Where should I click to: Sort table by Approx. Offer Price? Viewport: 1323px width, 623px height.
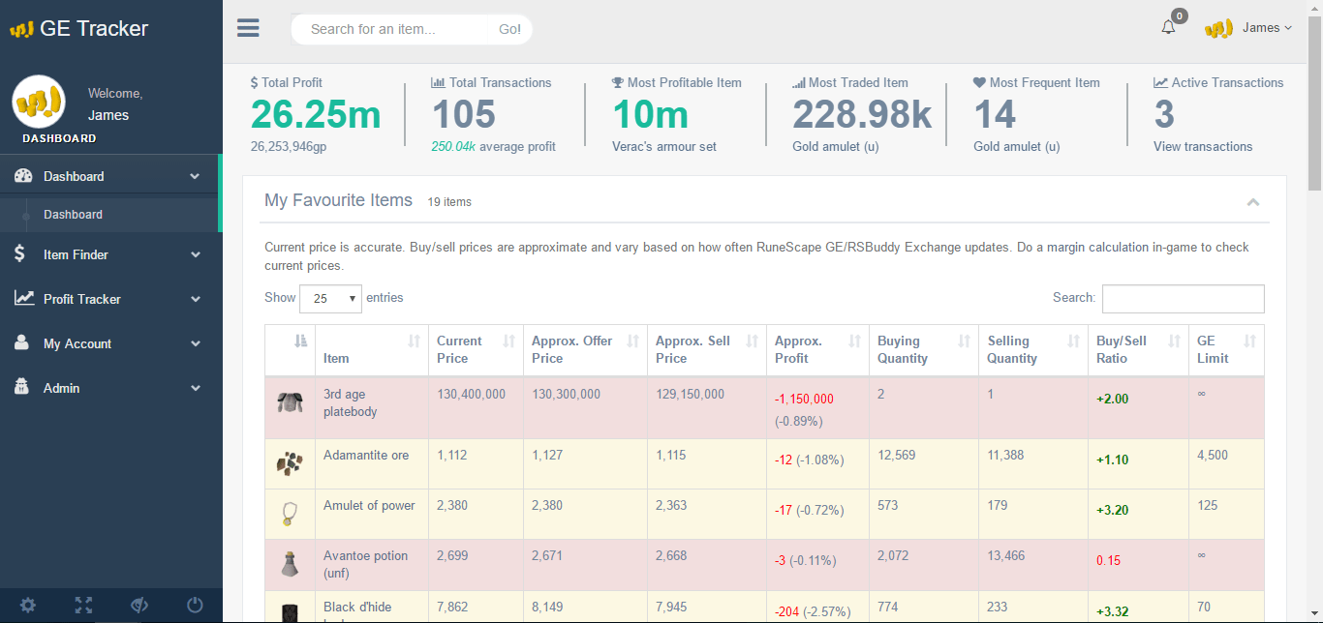585,349
